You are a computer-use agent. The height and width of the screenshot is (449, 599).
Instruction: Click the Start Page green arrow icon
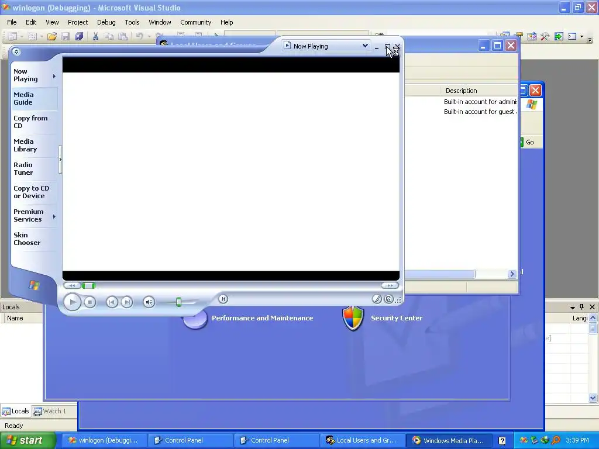coord(559,36)
